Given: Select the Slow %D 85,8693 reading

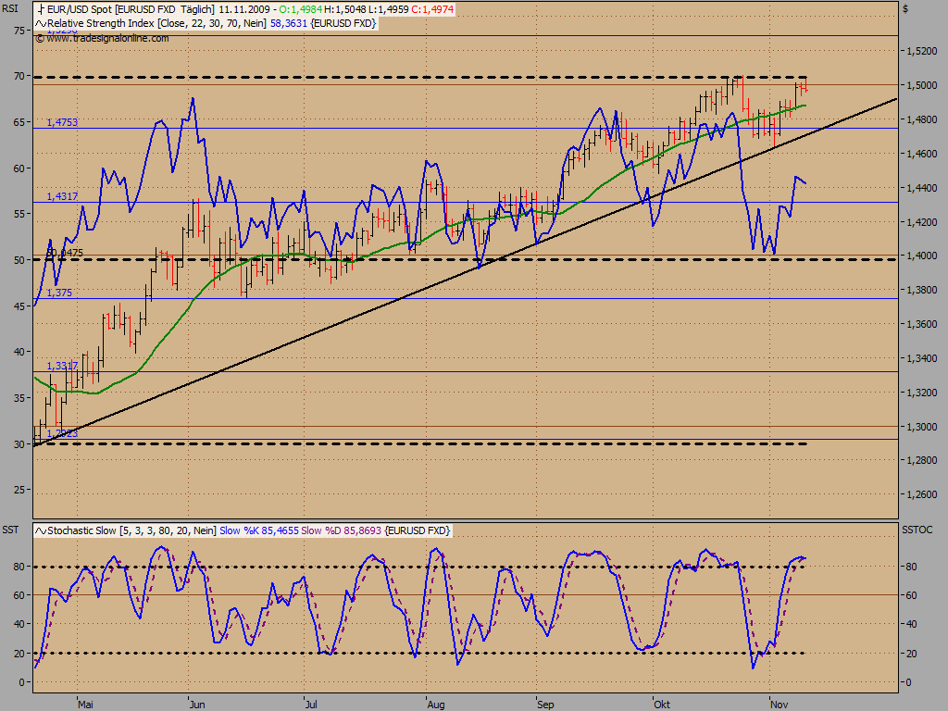Looking at the screenshot, I should click(341, 530).
